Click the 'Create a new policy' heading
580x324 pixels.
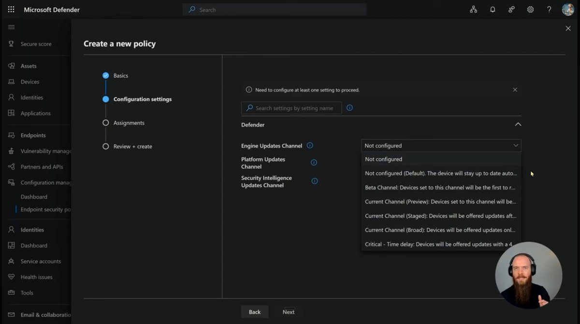tap(119, 44)
